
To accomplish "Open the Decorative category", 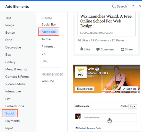I will (13, 47).
